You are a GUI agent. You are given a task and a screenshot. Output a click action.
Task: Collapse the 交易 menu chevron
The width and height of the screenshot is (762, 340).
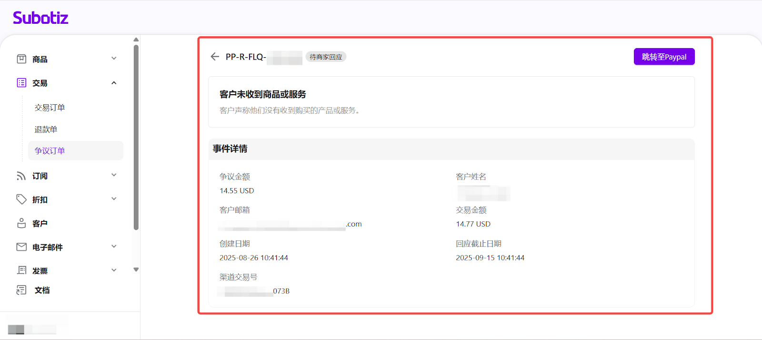click(114, 83)
